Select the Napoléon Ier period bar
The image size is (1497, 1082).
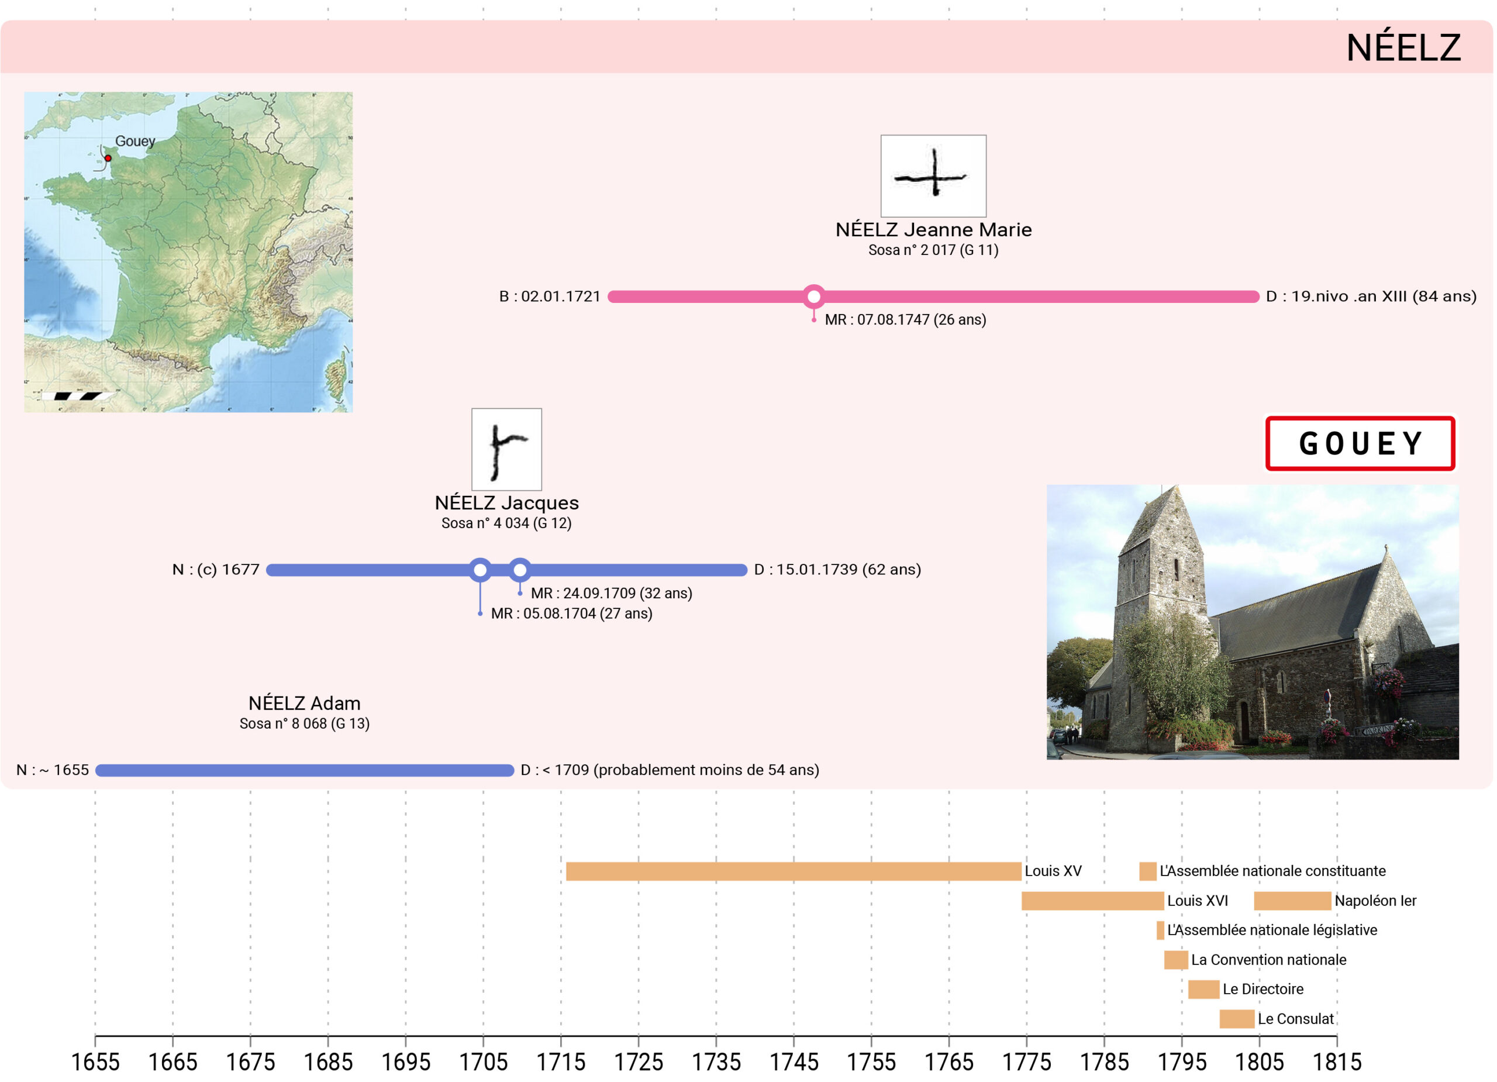tap(1292, 901)
